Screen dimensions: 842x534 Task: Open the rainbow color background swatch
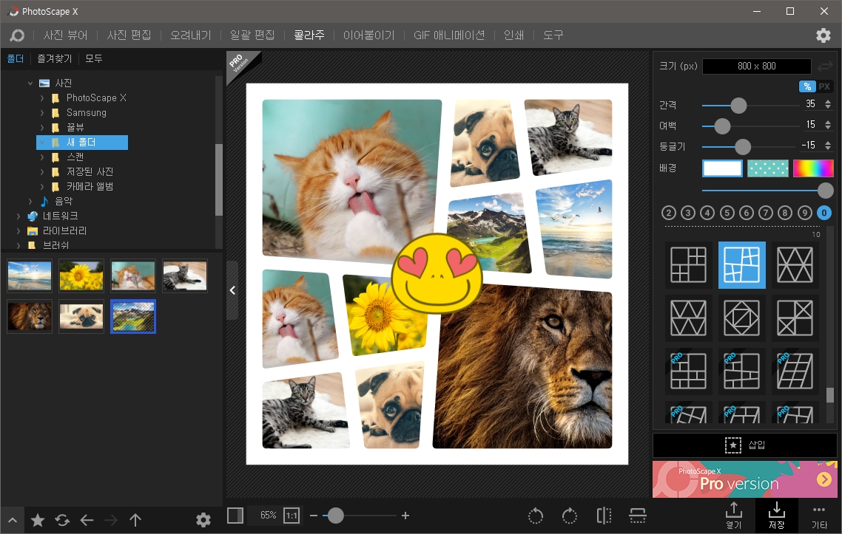(x=813, y=168)
